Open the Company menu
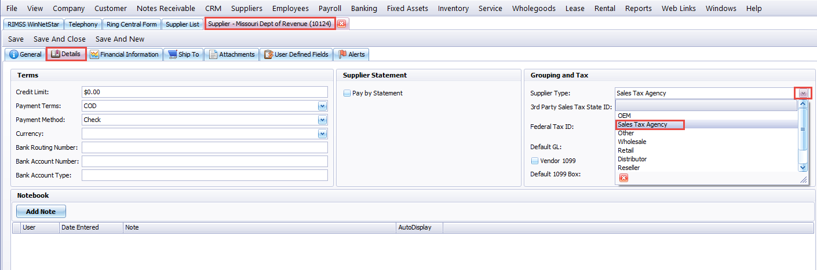The image size is (817, 270). (x=68, y=9)
